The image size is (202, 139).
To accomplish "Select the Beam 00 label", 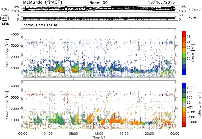I will 98,3.
